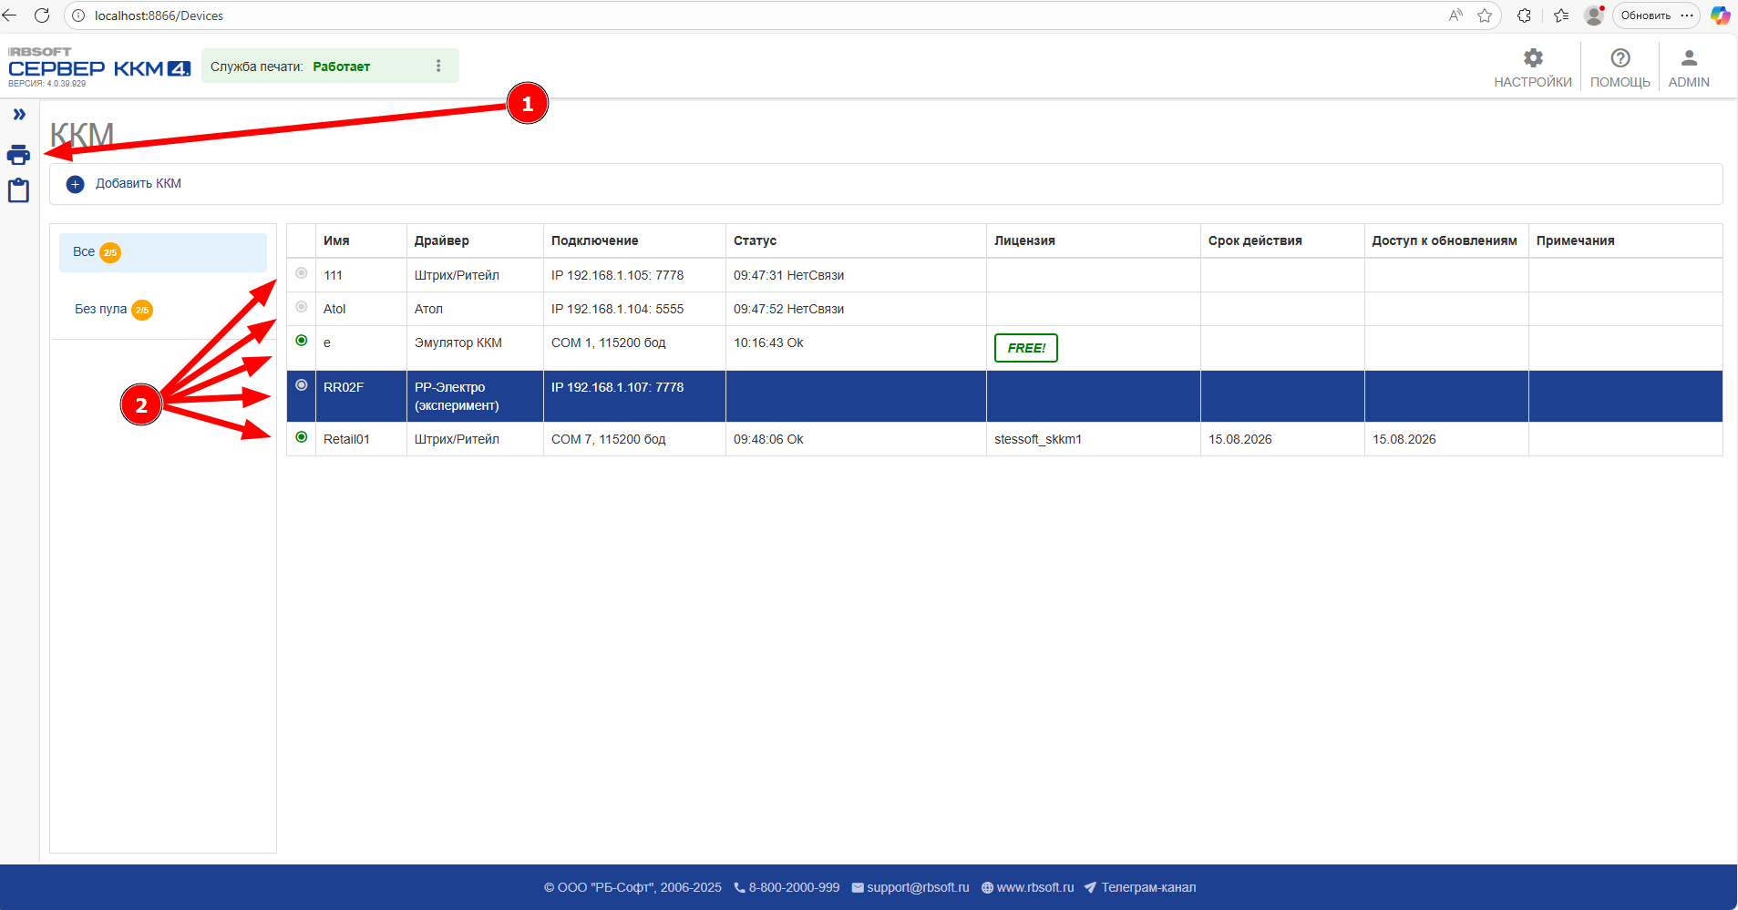Select the radio button for device 111
The height and width of the screenshot is (910, 1738).
pyautogui.click(x=302, y=273)
